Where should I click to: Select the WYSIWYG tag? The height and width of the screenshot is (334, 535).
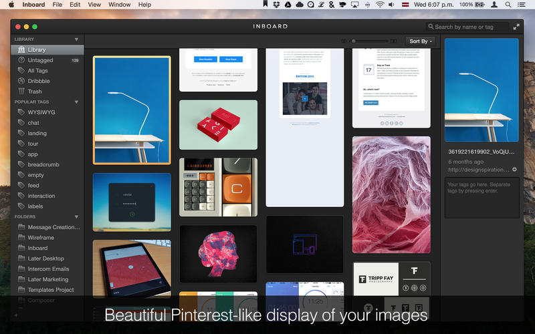41,112
